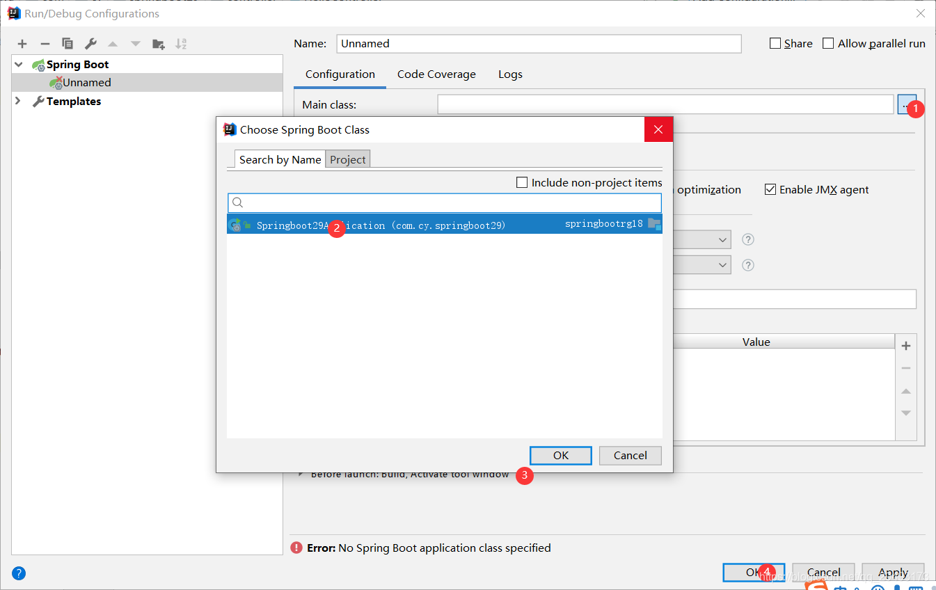Remove configuration with minus icon
This screenshot has width=936, height=590.
(x=45, y=44)
